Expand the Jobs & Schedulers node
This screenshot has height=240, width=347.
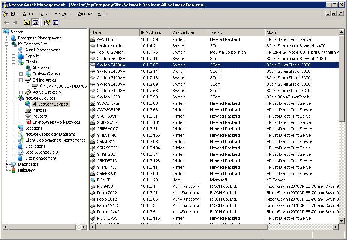14,152
